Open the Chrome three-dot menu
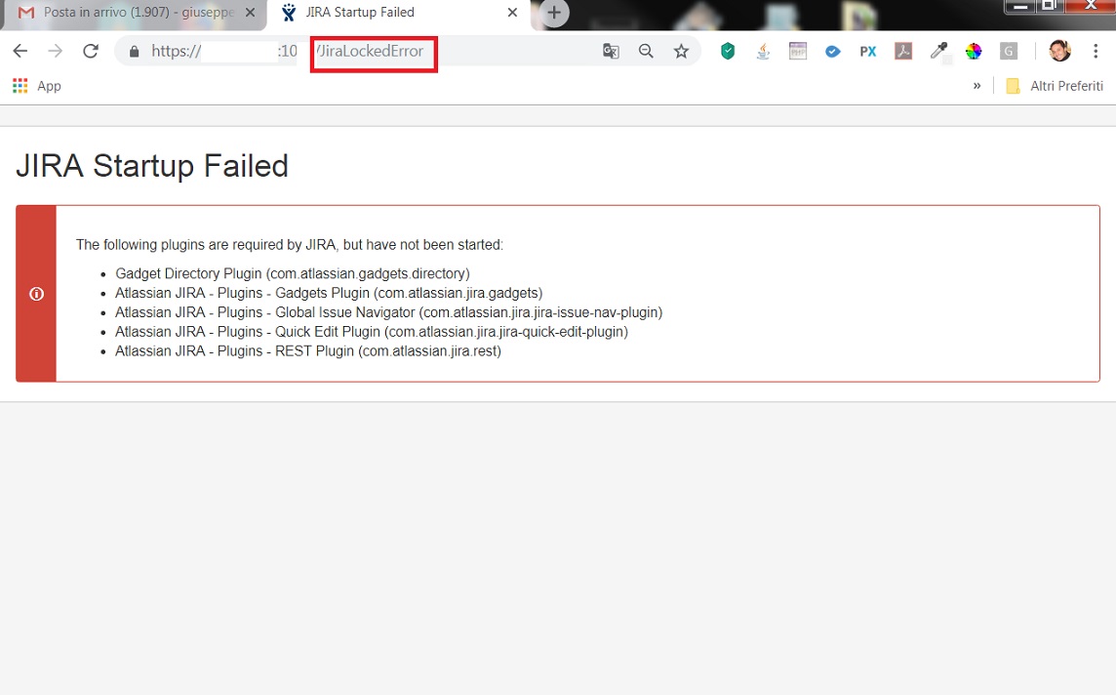This screenshot has width=1116, height=695. tap(1096, 52)
